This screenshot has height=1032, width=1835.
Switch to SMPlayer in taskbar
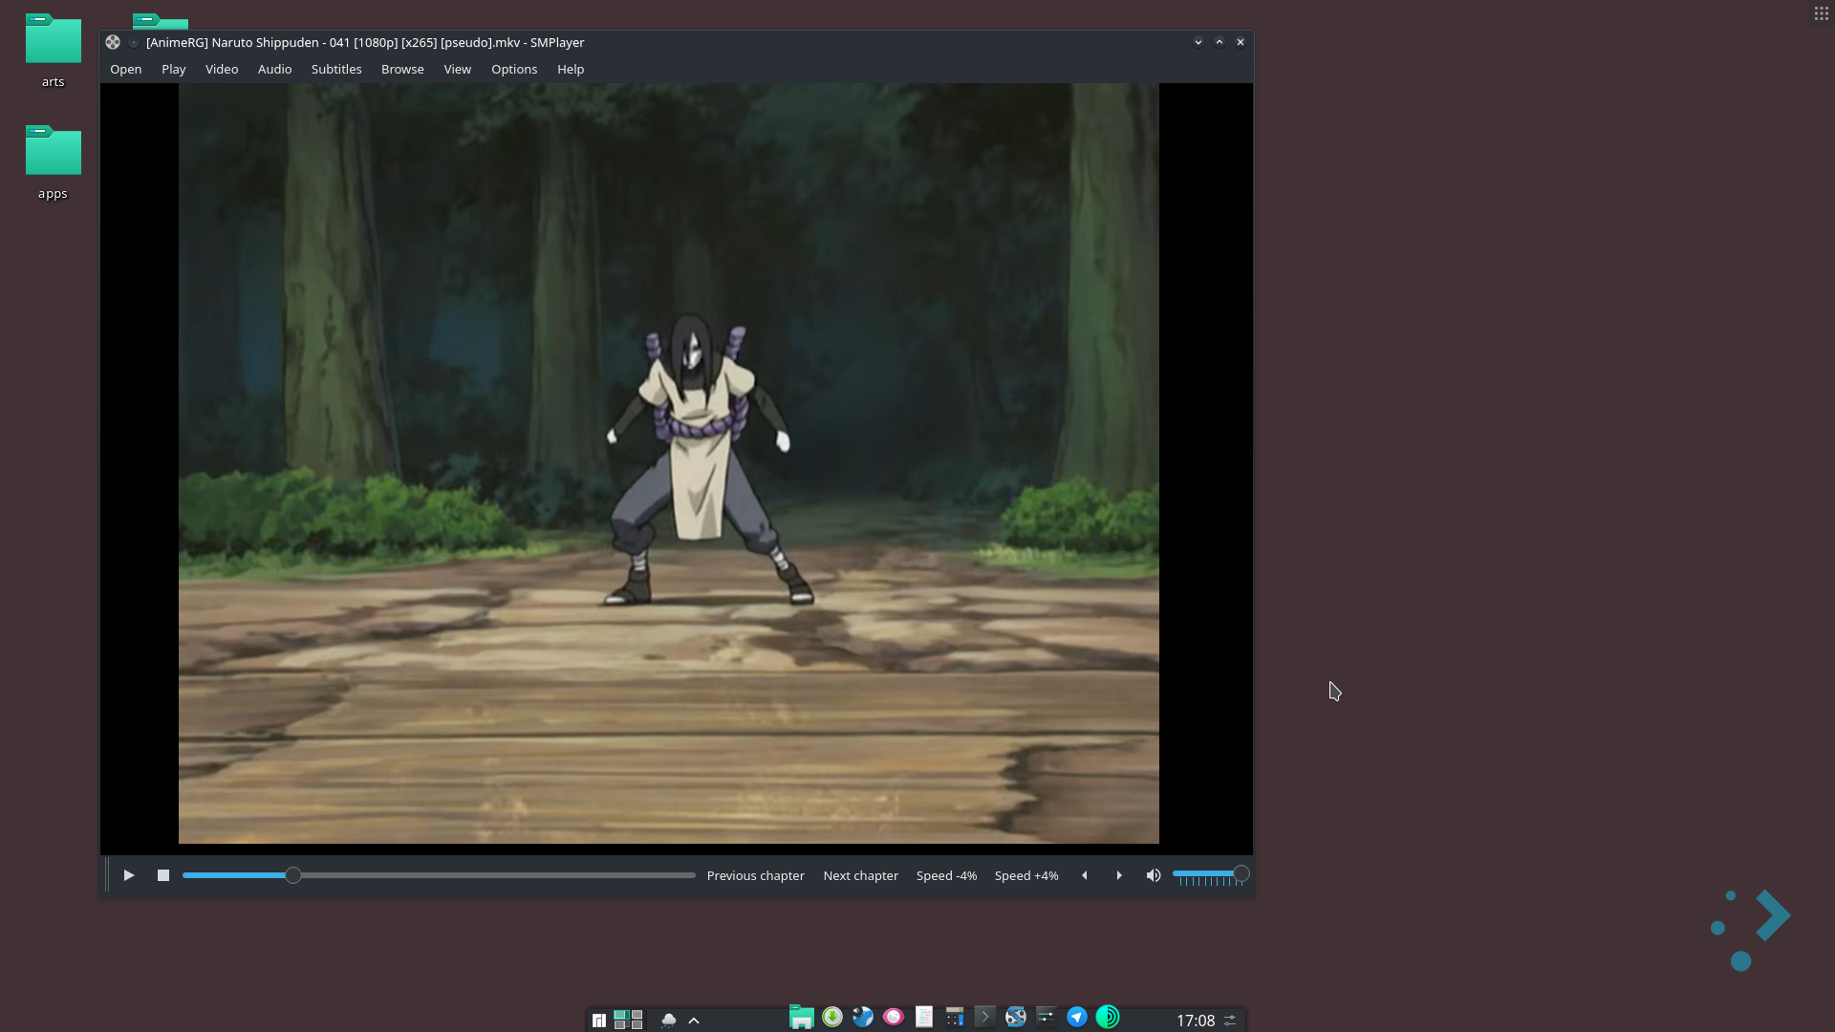pos(1016,1018)
